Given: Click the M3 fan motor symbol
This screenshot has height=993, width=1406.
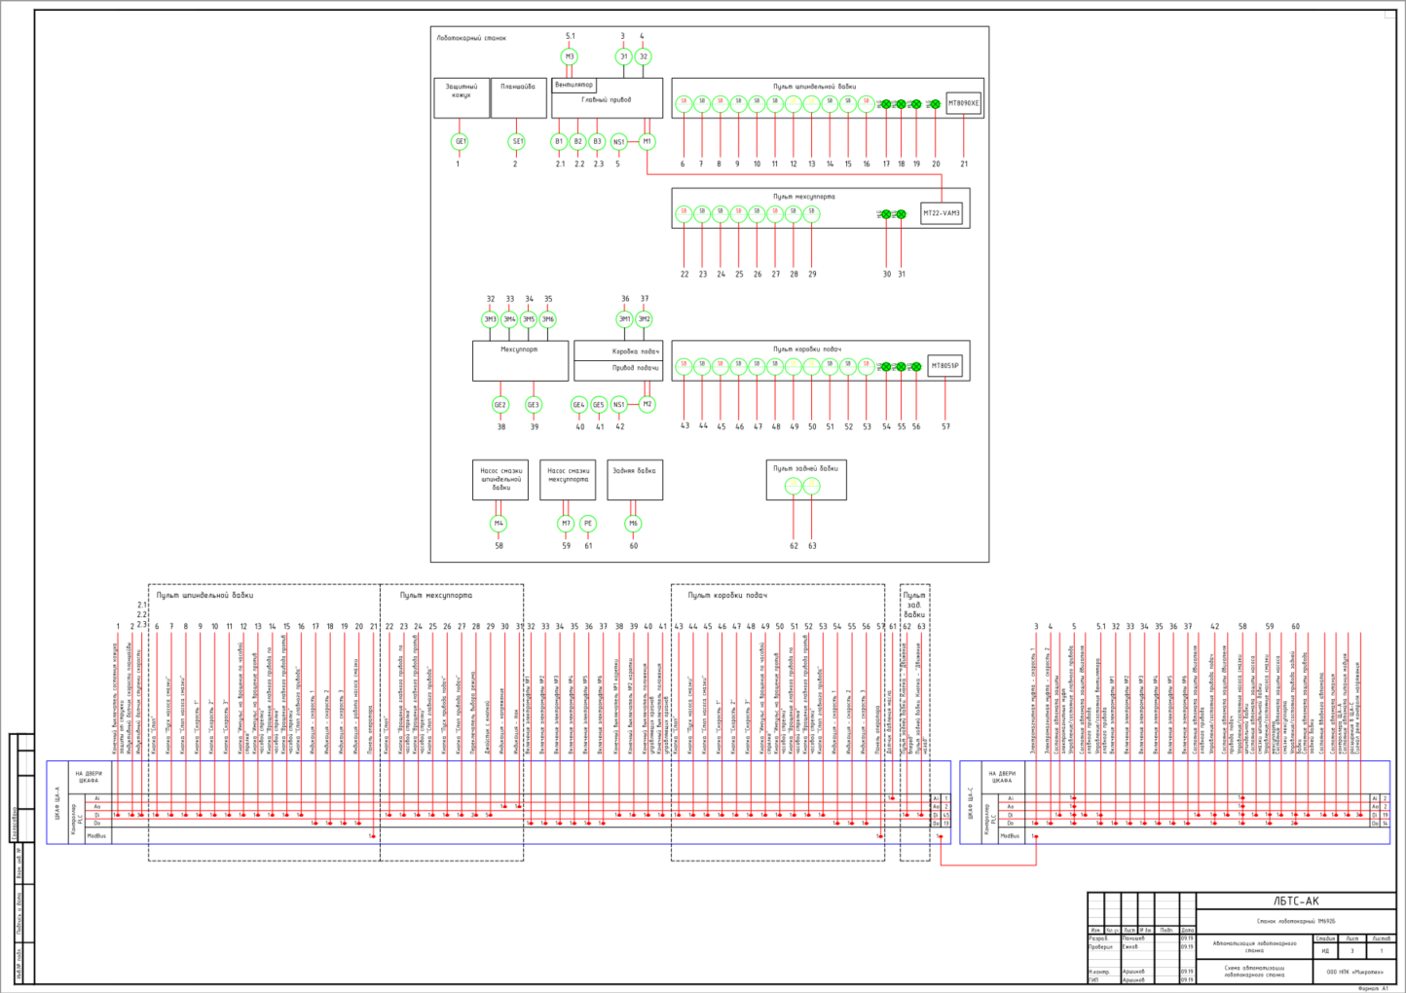Looking at the screenshot, I should (x=571, y=56).
